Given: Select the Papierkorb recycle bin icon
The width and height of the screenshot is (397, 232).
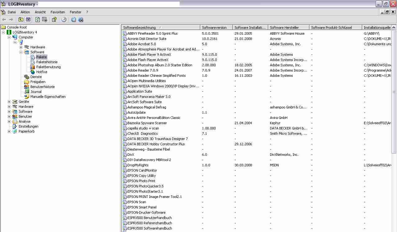Looking at the screenshot, I should click(x=15, y=131).
